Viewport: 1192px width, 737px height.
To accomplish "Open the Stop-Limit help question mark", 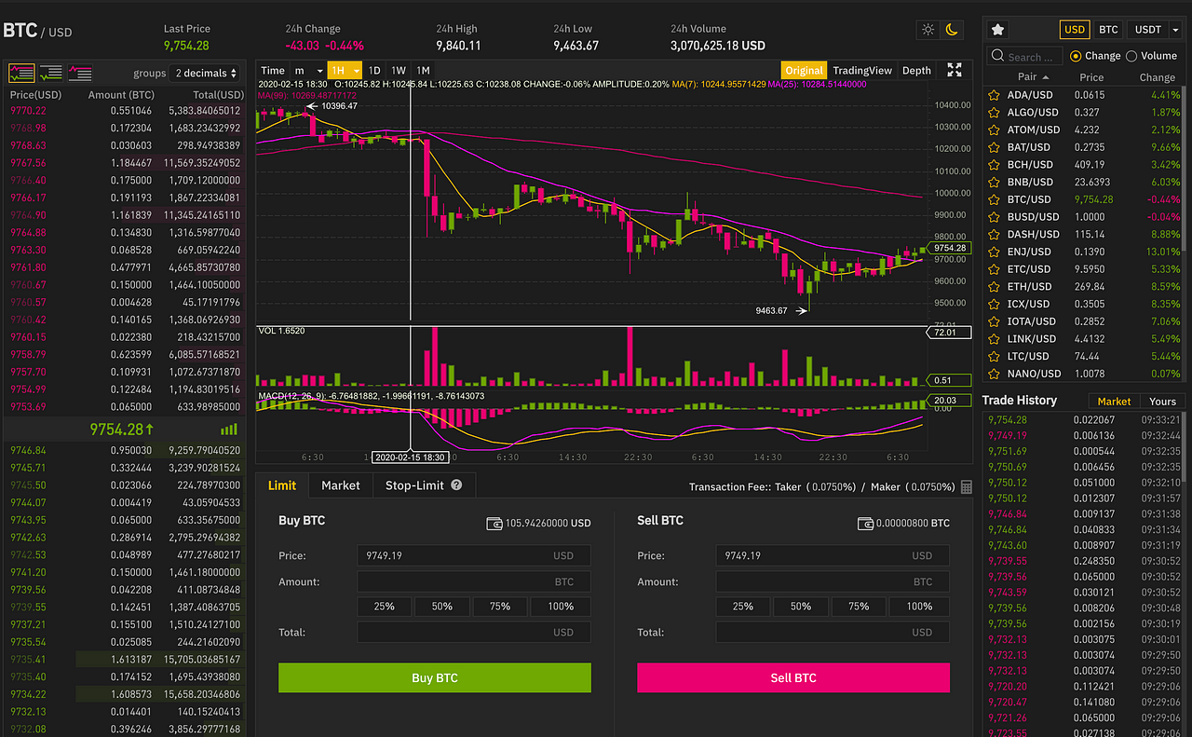I will pos(456,485).
